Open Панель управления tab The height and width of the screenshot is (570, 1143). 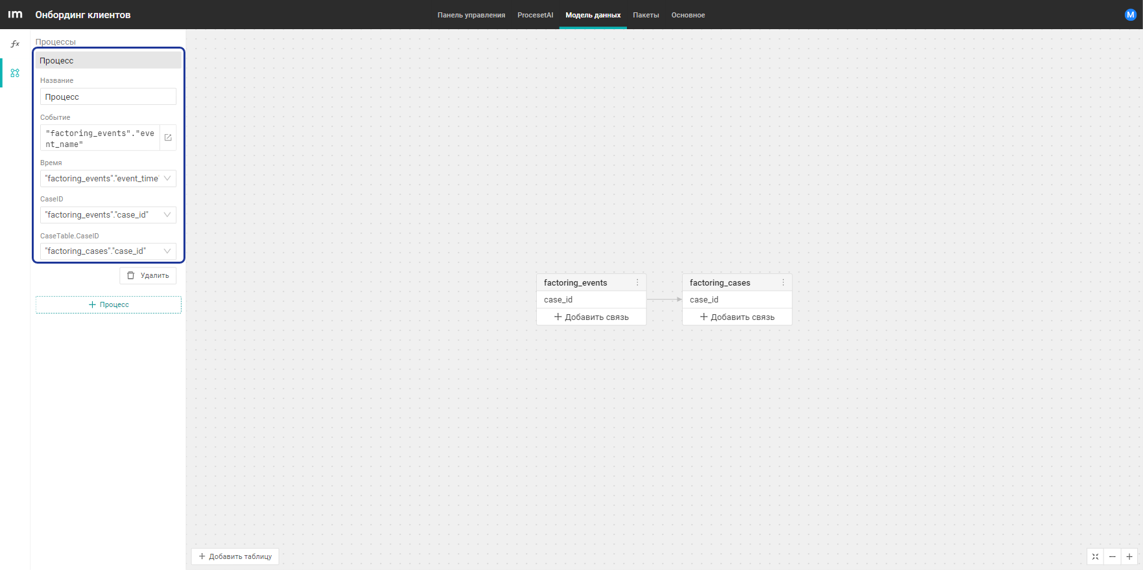[x=471, y=15]
